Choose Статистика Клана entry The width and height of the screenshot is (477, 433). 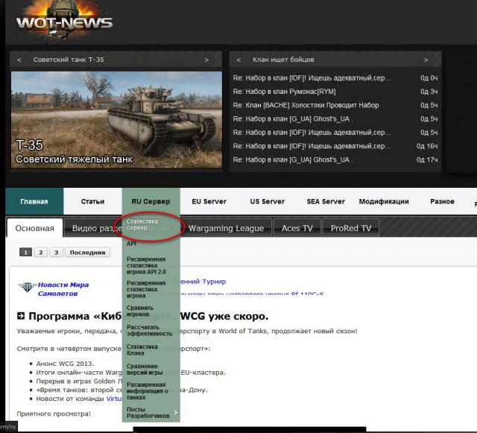click(142, 350)
